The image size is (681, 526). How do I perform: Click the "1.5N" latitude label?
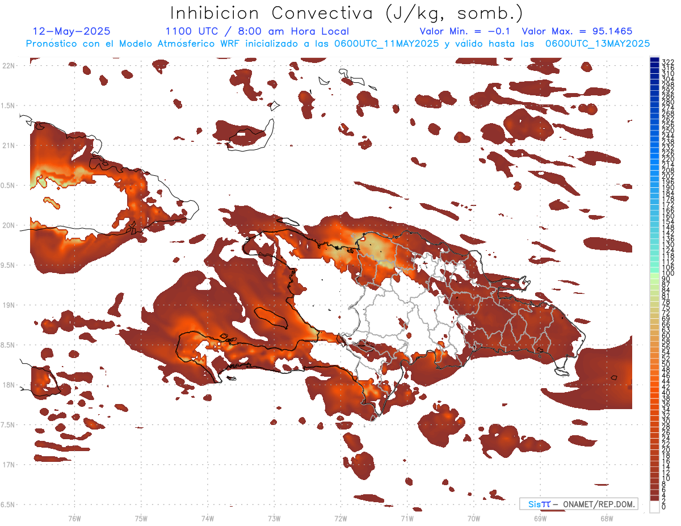click(x=9, y=106)
